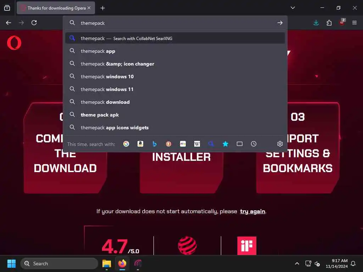
Task: Open search settings gear icon
Action: (280, 144)
